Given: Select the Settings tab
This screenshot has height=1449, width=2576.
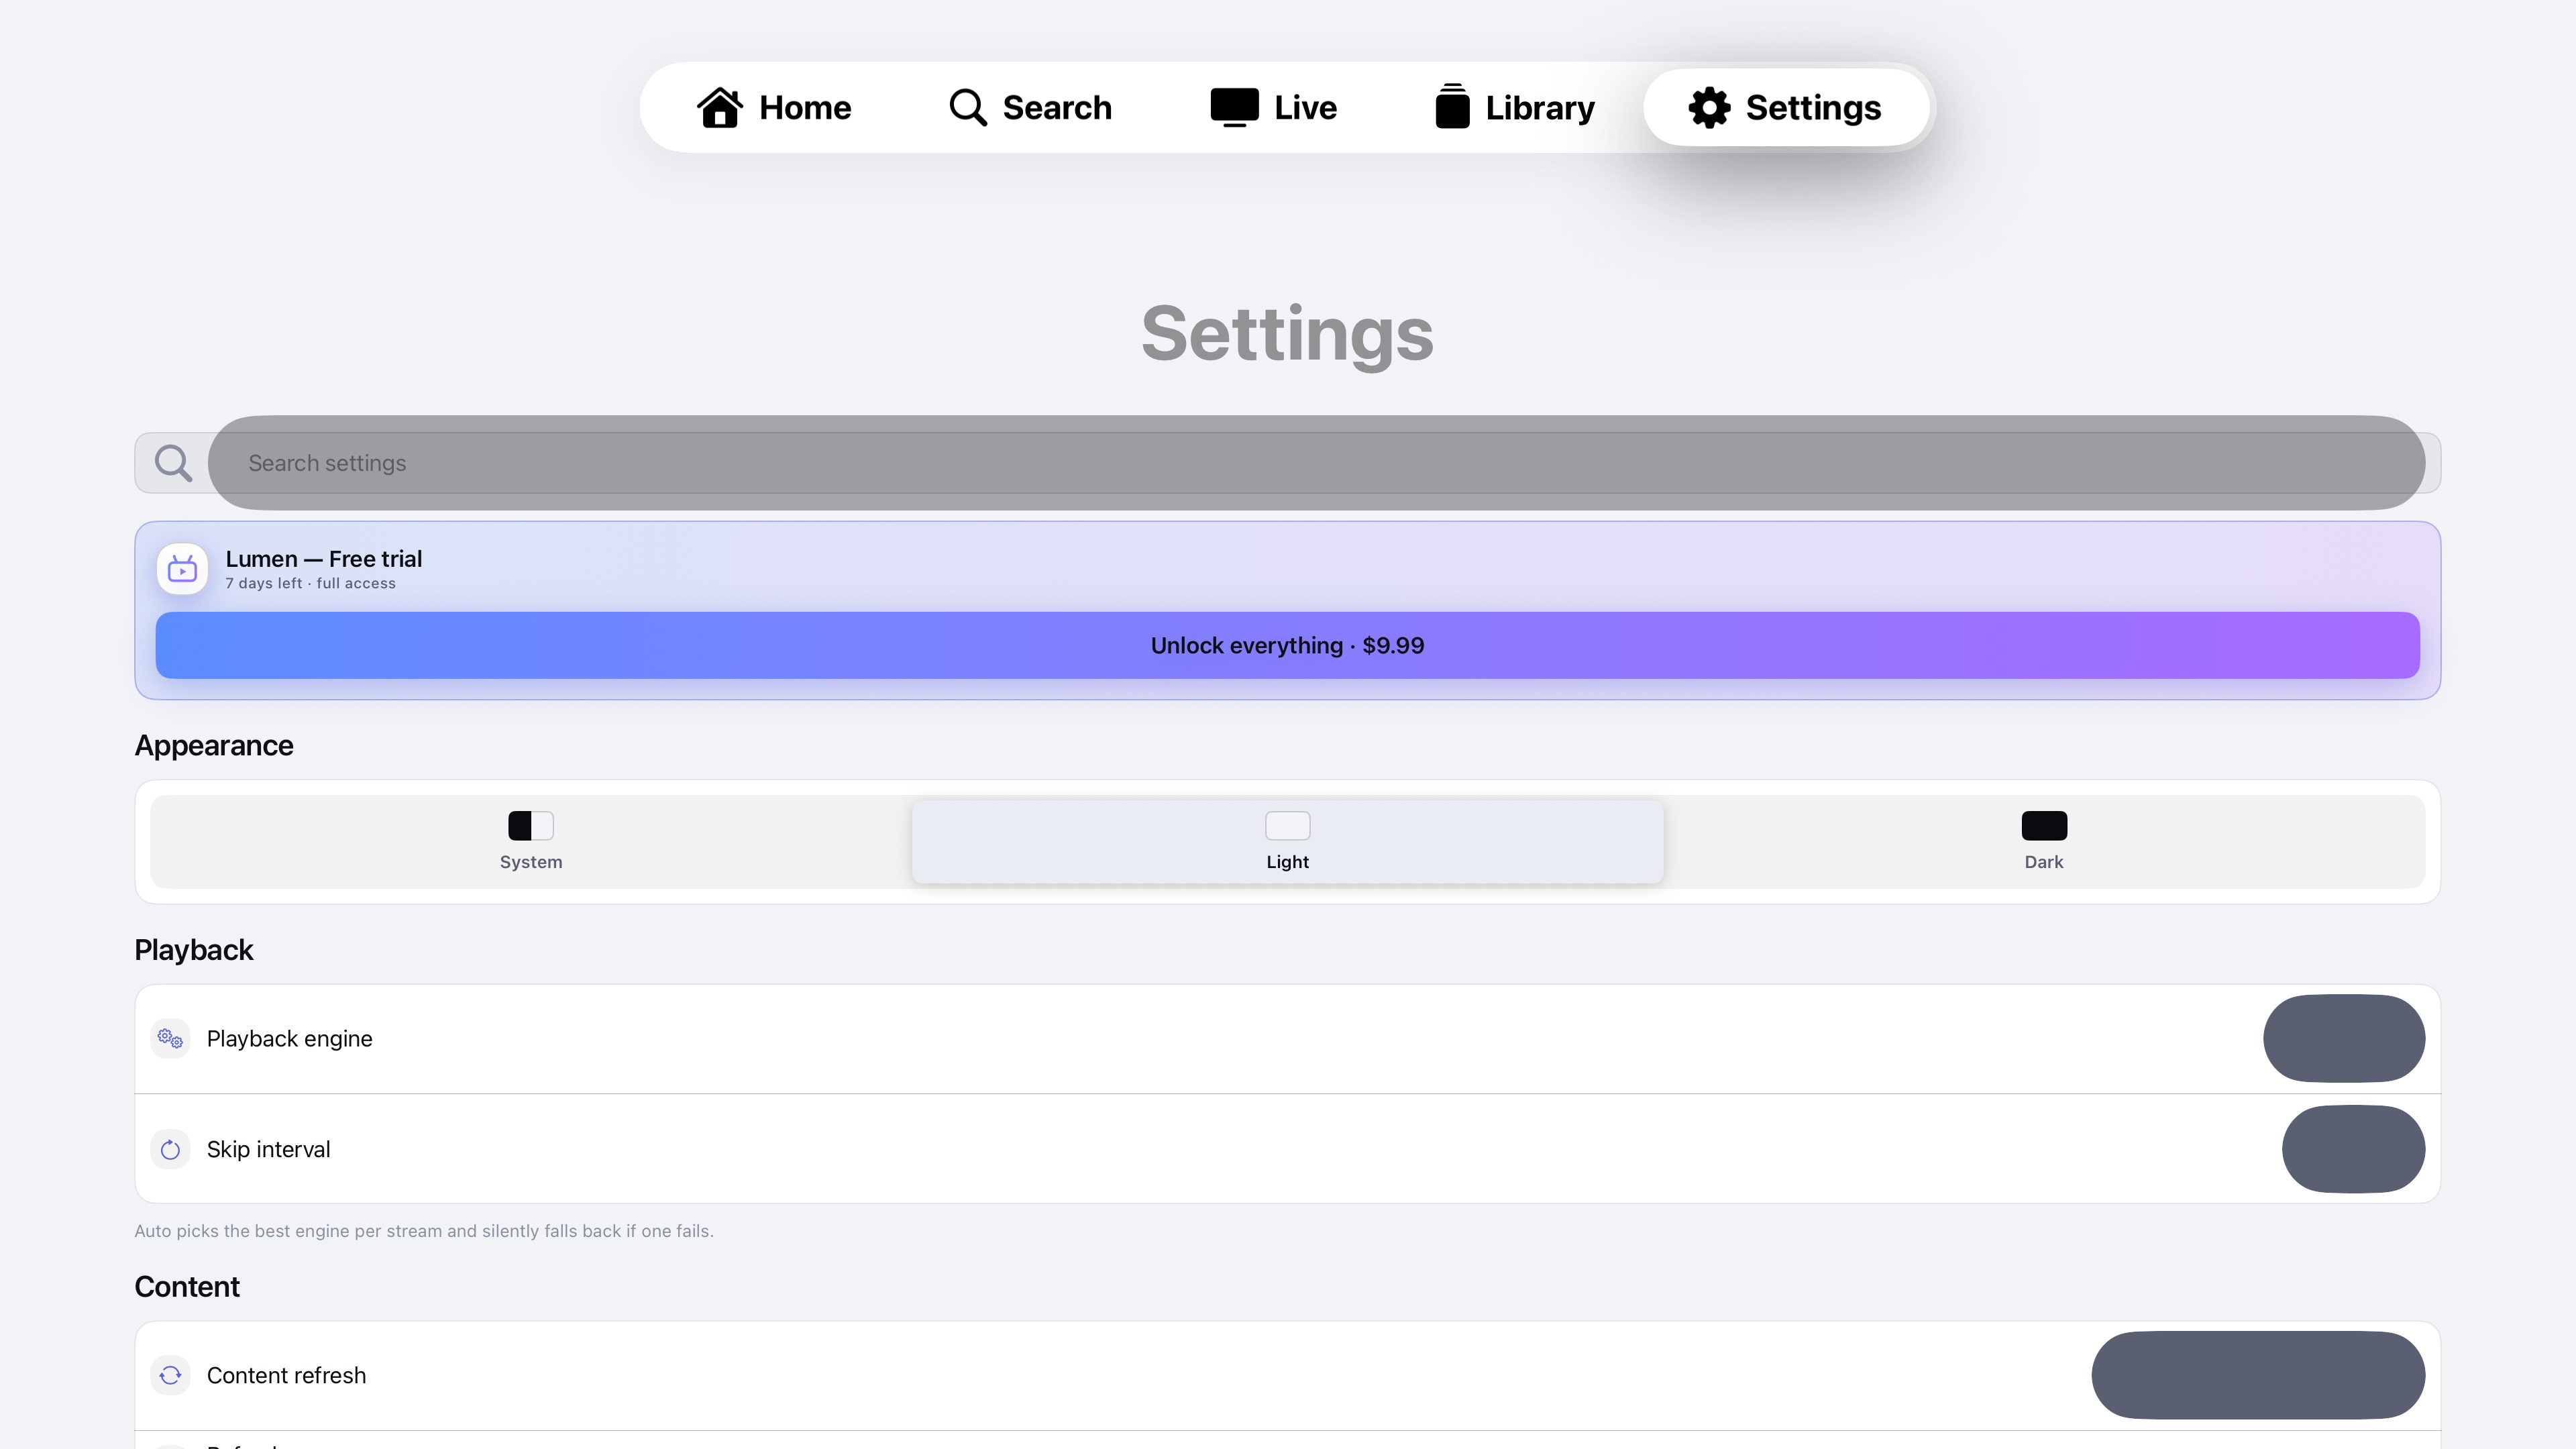Looking at the screenshot, I should click(x=1785, y=107).
